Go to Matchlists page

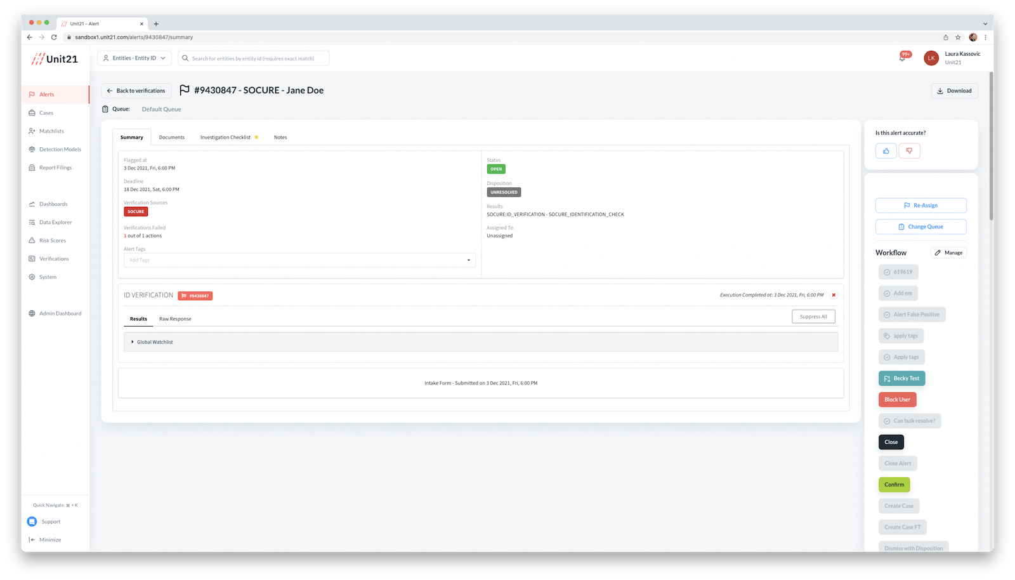tap(51, 131)
